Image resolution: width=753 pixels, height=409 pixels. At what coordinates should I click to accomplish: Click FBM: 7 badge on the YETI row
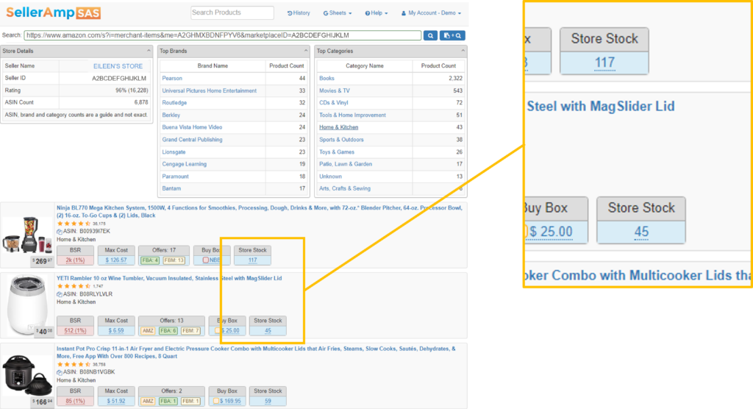point(190,331)
